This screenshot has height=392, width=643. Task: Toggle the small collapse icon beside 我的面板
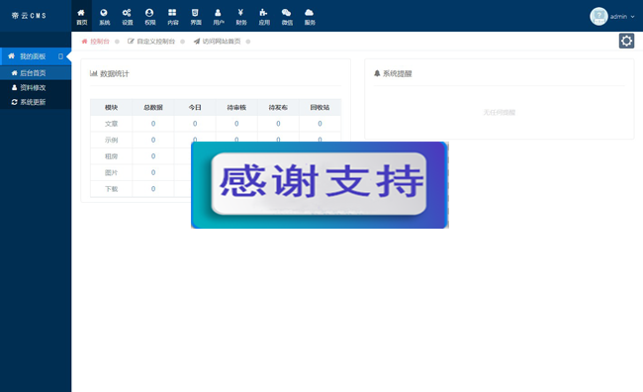[60, 56]
